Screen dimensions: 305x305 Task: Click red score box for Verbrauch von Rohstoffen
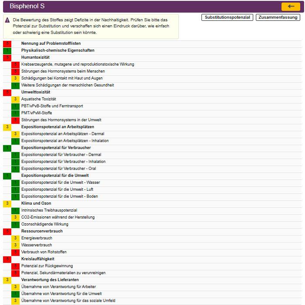click(x=15, y=252)
